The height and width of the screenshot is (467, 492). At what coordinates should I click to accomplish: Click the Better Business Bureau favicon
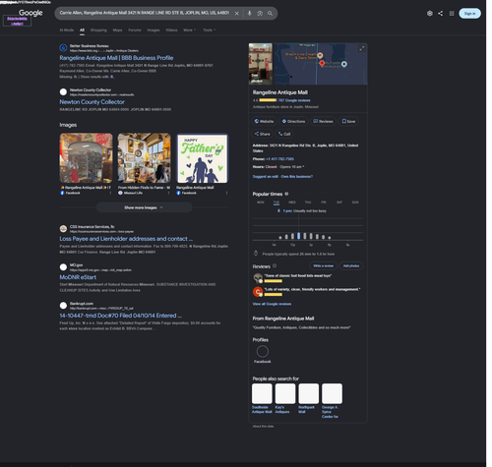point(63,48)
